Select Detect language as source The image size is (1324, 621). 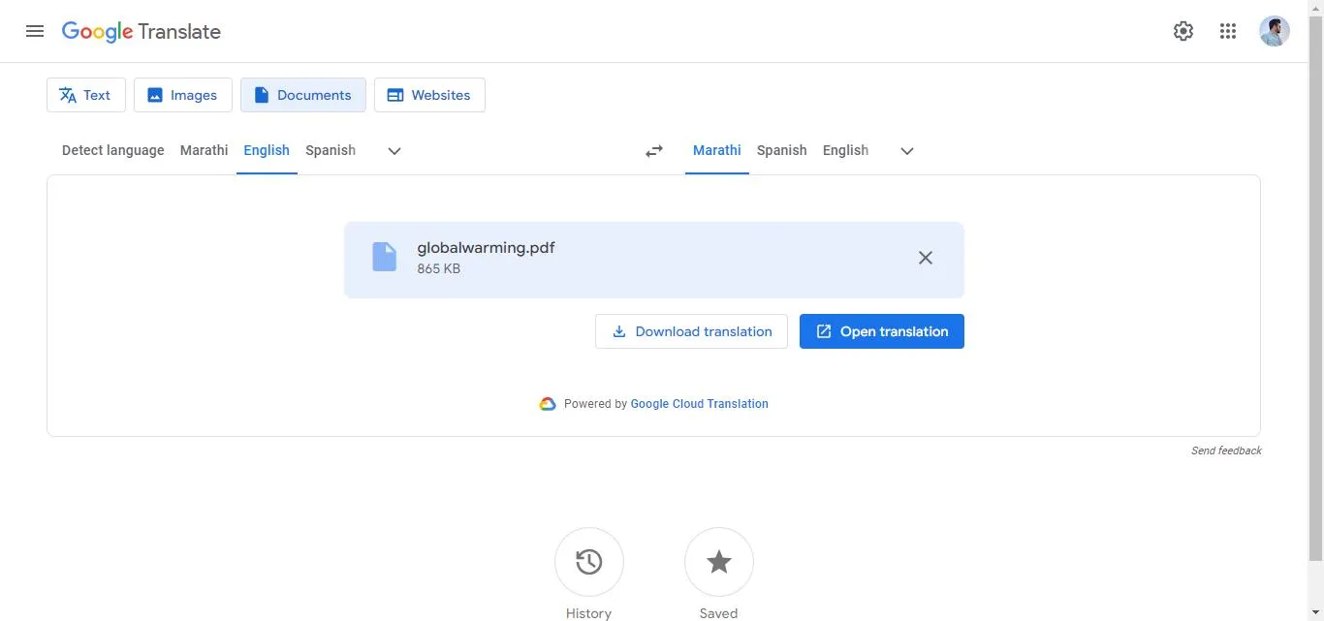[112, 150]
